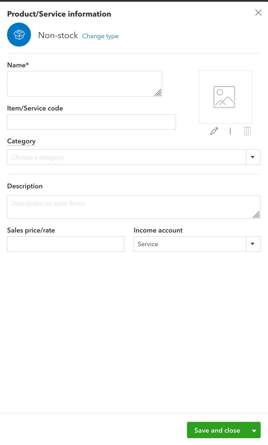Select the Choose a category field
Screen dimensions: 268x445
tap(126, 157)
